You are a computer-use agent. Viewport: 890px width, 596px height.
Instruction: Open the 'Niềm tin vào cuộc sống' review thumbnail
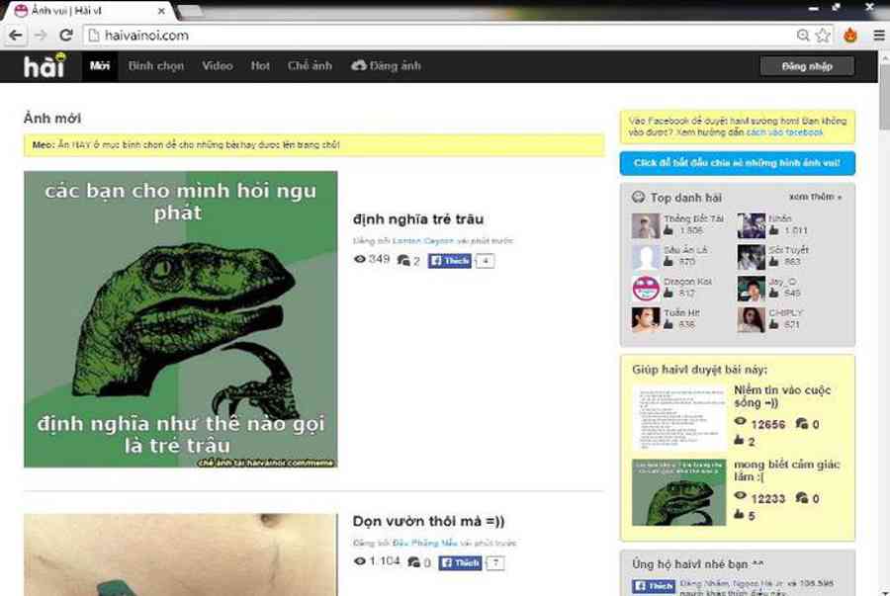click(678, 419)
